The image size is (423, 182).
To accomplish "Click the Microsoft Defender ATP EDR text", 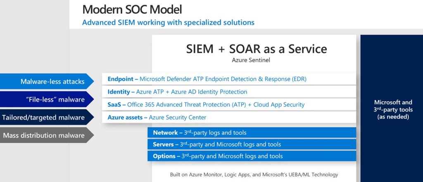I will (223, 79).
